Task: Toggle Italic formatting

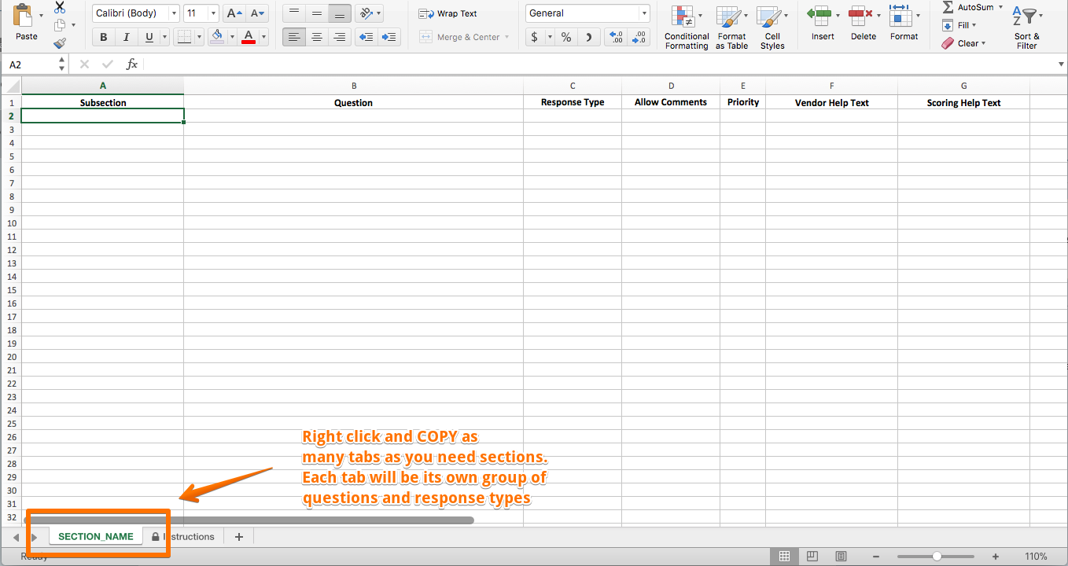Action: pos(126,37)
